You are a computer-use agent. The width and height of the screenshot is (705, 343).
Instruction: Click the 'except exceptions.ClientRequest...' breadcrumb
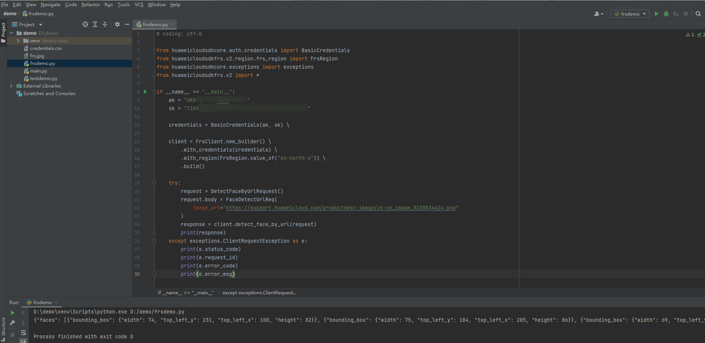259,293
